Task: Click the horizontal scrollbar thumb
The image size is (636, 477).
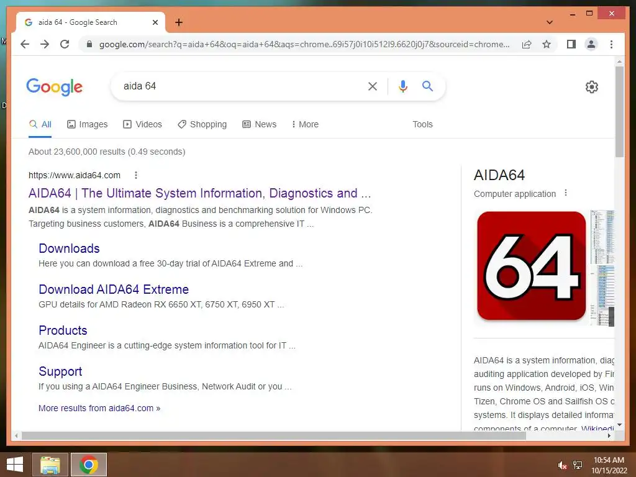Action: [274, 435]
